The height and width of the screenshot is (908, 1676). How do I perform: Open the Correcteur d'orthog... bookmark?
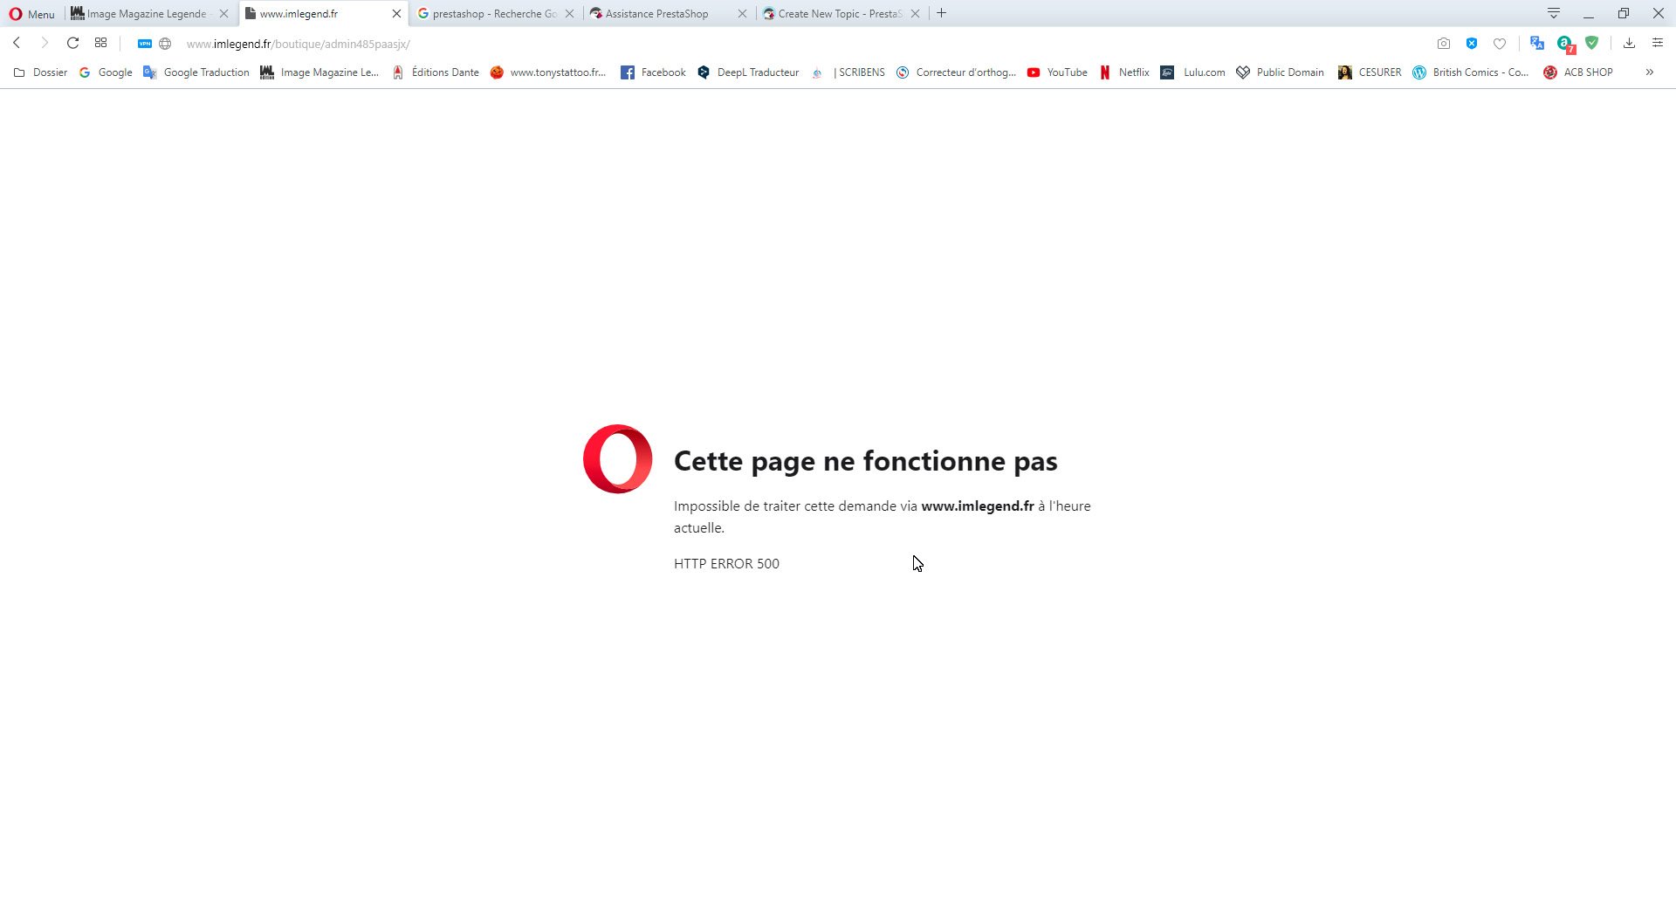pos(957,72)
